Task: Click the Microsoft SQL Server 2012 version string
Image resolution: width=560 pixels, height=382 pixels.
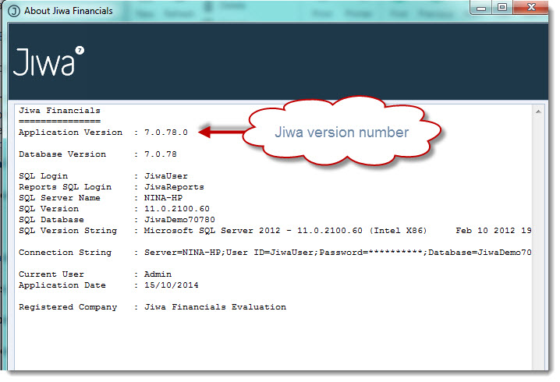Action: (x=338, y=230)
